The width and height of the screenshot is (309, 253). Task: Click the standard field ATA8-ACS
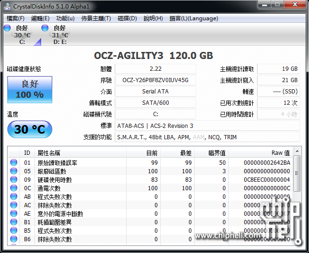click(x=207, y=126)
